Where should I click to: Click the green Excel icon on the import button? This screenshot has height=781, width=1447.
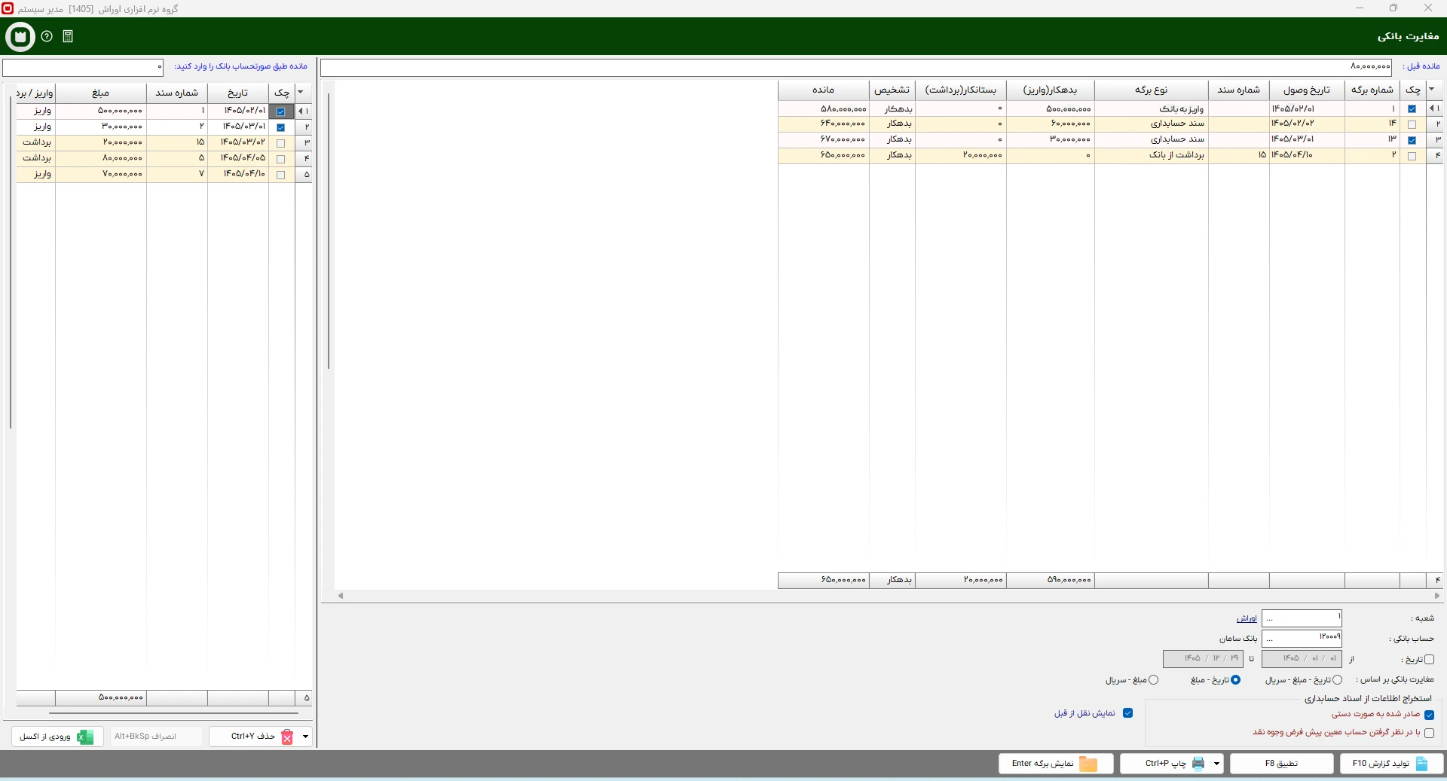(85, 737)
